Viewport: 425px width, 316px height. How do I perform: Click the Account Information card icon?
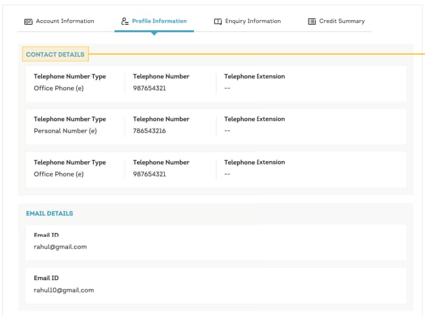(x=28, y=21)
